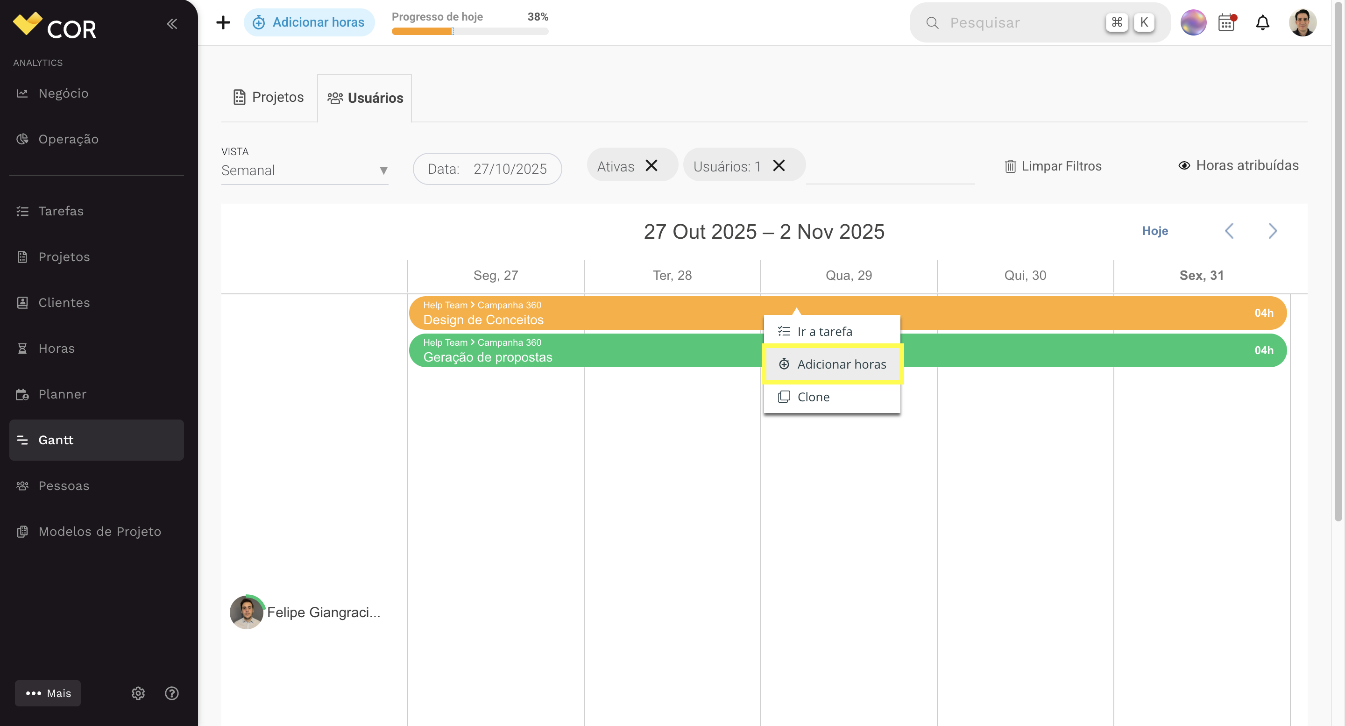Select Gantt in the sidebar

[x=97, y=440]
